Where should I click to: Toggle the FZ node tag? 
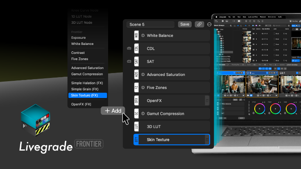[136, 87]
